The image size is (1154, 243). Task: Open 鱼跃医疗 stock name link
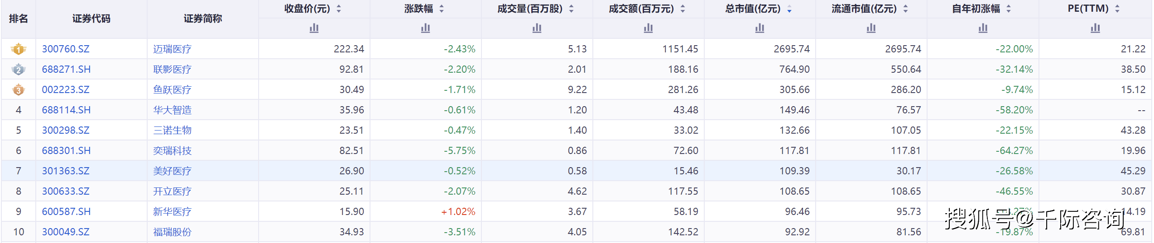pos(172,89)
